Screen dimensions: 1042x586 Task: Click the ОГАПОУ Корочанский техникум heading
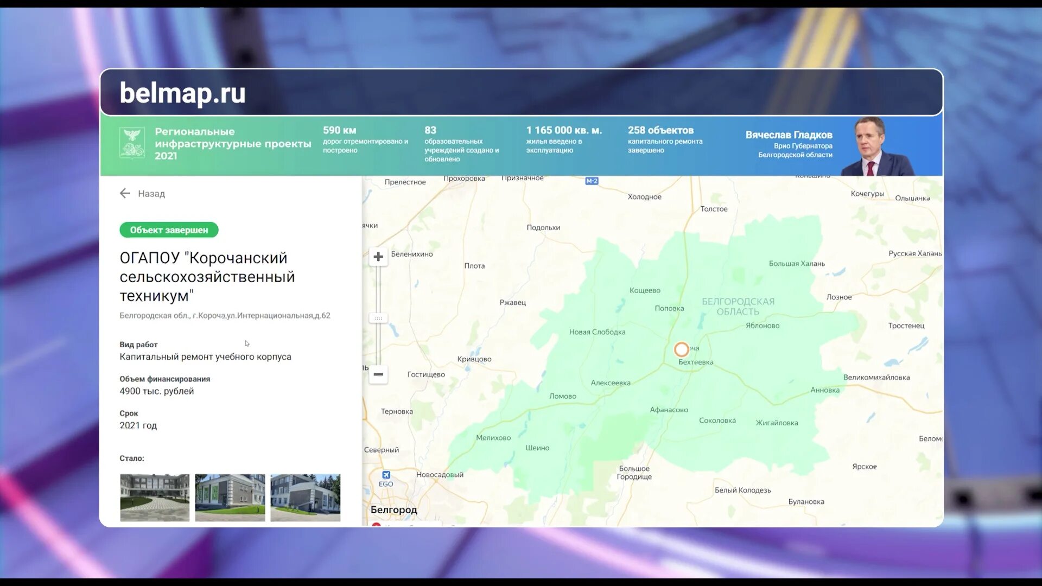point(207,277)
